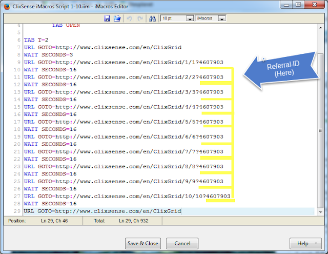Image resolution: width=328 pixels, height=254 pixels.
Task: Click the window title 'ClixSense iMacros Script 1-10.iim'
Action: 51,7
